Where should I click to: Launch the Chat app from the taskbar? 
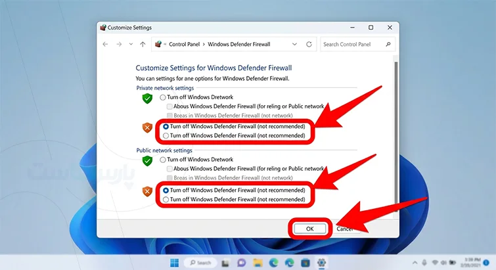click(x=242, y=263)
